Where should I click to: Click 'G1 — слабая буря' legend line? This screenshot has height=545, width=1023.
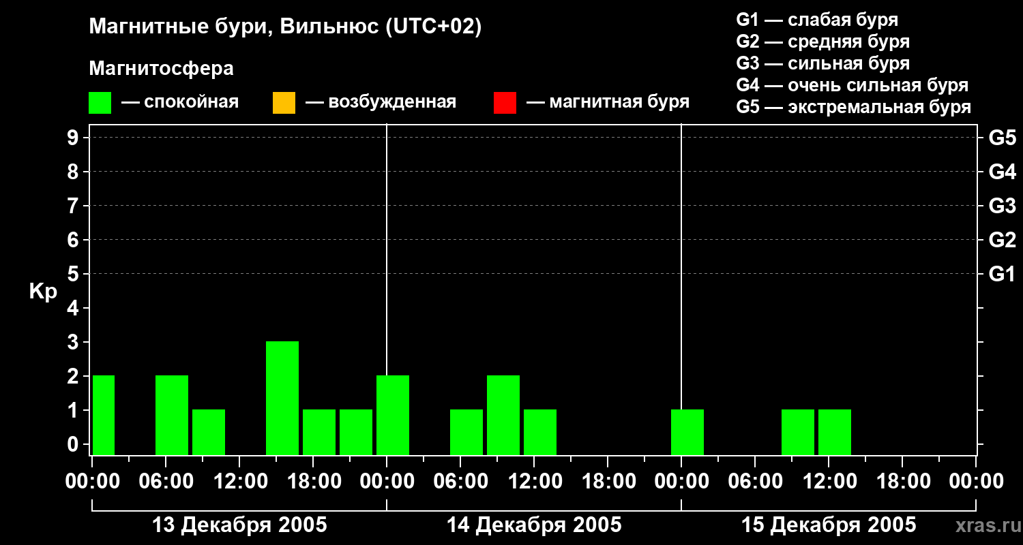[817, 19]
